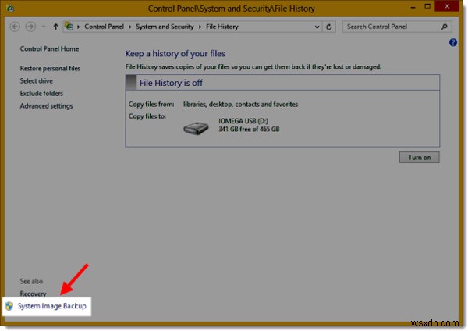468x331 pixels.
Task: Expand chevron after System and Security
Action: [200, 27]
